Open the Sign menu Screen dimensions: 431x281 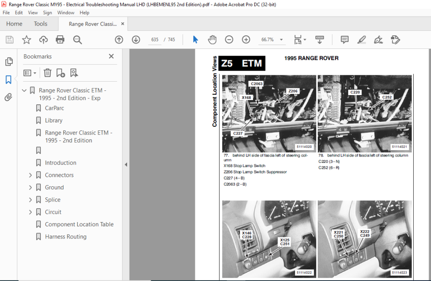(x=47, y=13)
